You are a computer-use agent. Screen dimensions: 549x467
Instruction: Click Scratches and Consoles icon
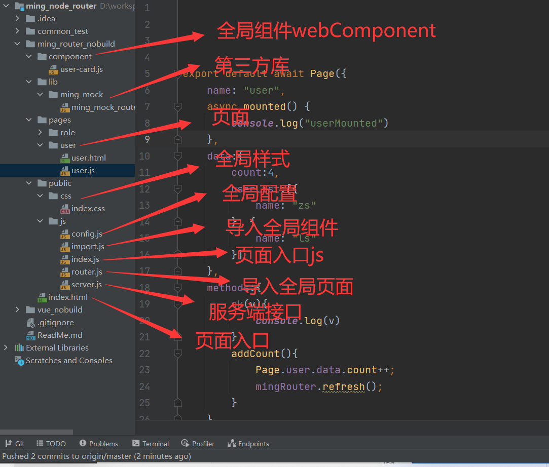point(19,360)
